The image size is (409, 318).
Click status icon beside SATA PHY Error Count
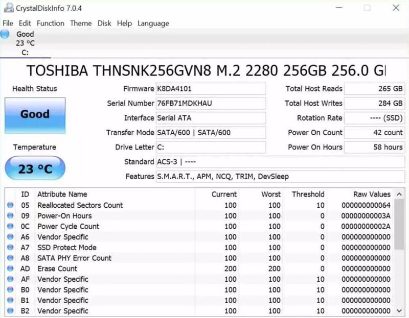click(10, 258)
